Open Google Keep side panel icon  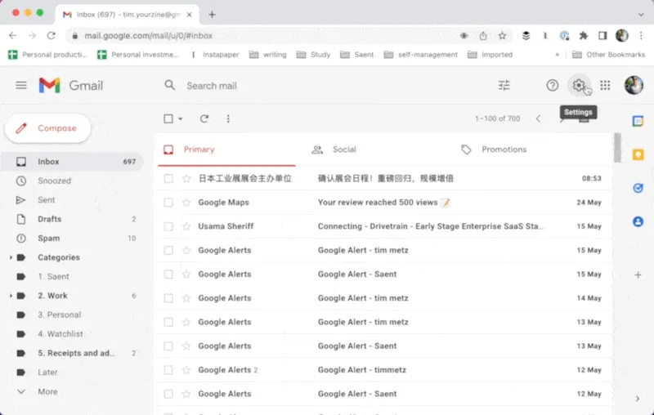[638, 154]
